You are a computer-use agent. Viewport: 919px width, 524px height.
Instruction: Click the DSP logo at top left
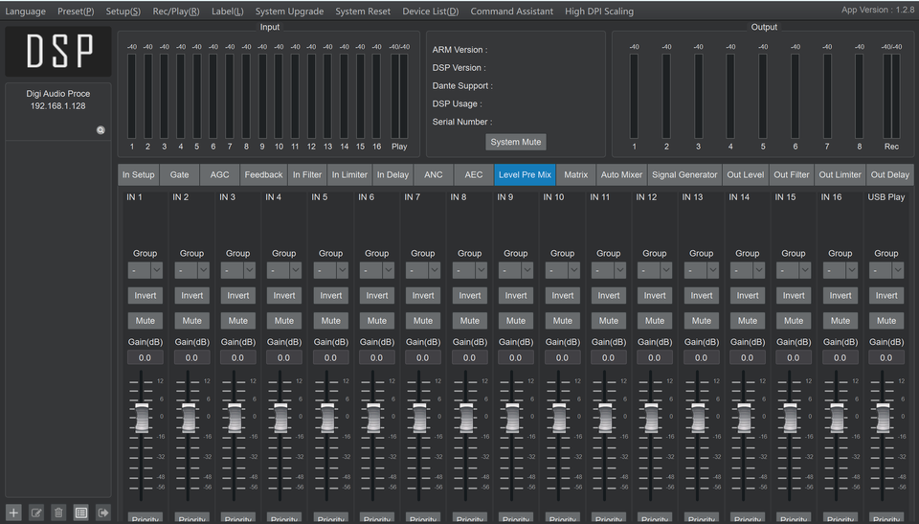click(59, 52)
